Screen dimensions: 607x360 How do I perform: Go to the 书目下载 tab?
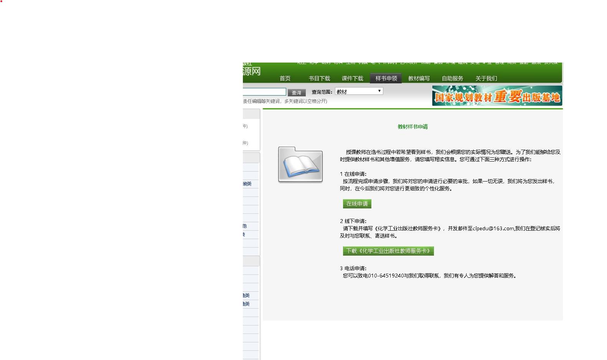click(x=319, y=78)
